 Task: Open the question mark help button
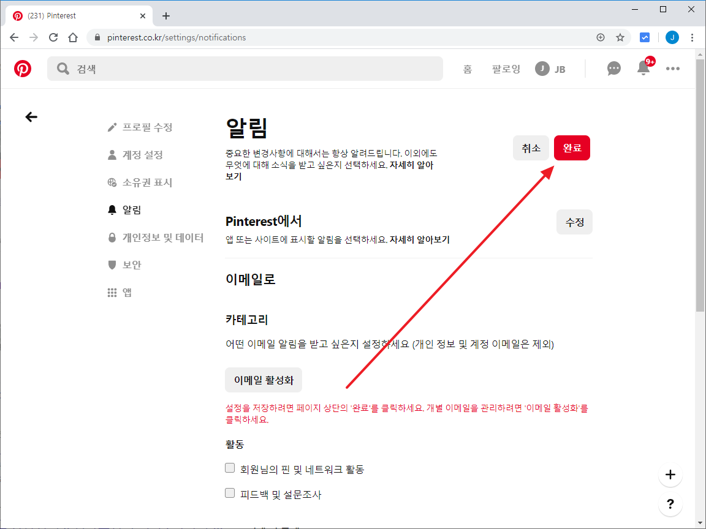[670, 504]
